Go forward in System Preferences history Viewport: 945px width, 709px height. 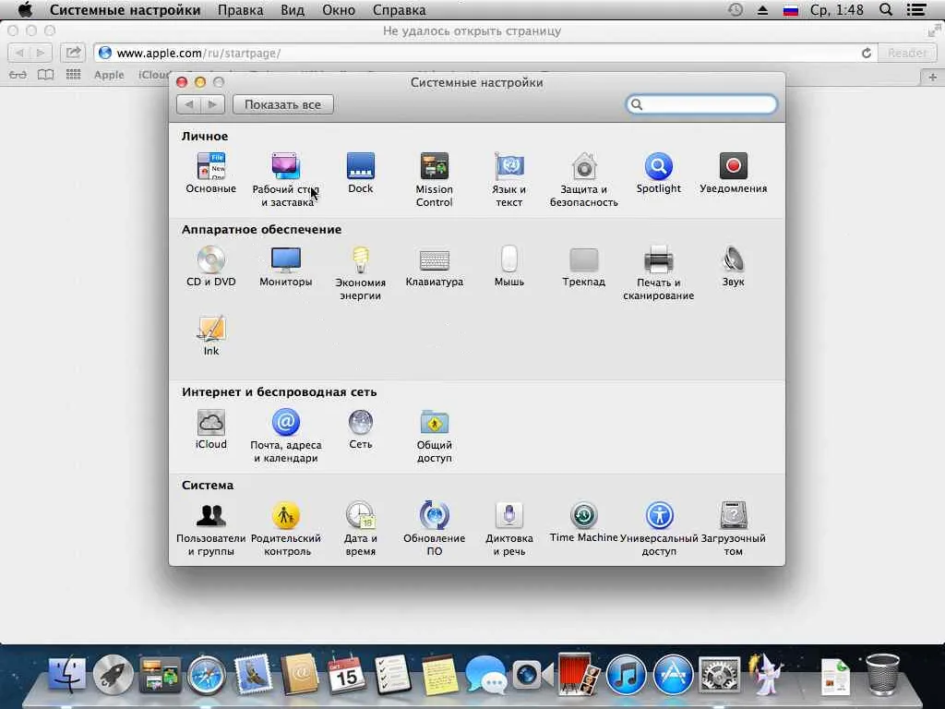pyautogui.click(x=213, y=104)
